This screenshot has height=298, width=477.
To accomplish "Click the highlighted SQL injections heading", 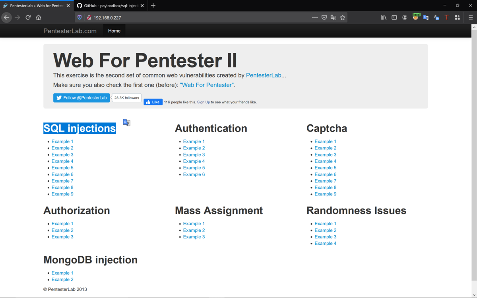I will tap(79, 128).
